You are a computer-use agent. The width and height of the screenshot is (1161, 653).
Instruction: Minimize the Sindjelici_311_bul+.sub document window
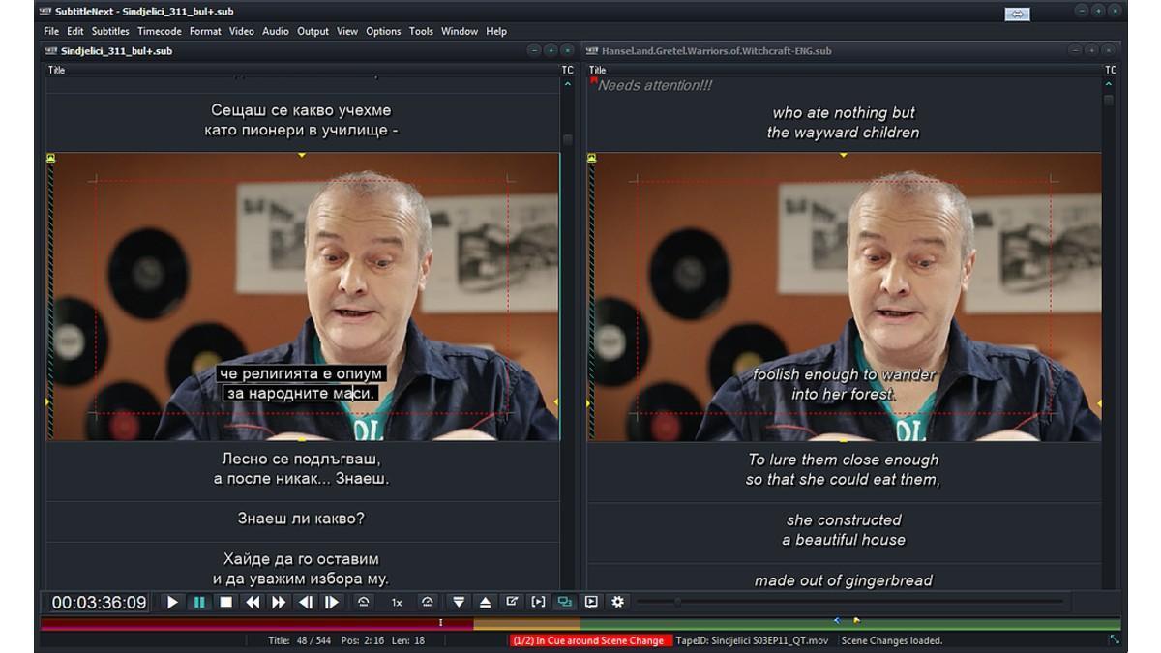(533, 50)
